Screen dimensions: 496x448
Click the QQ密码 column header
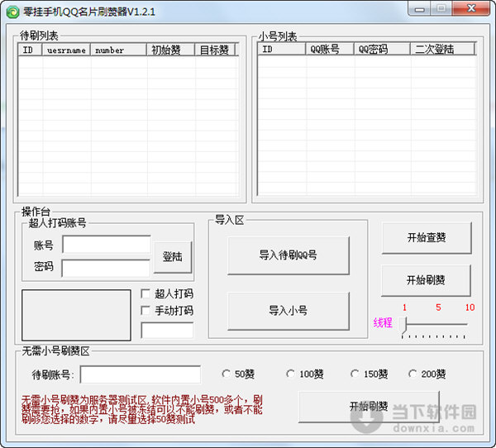[x=382, y=49]
